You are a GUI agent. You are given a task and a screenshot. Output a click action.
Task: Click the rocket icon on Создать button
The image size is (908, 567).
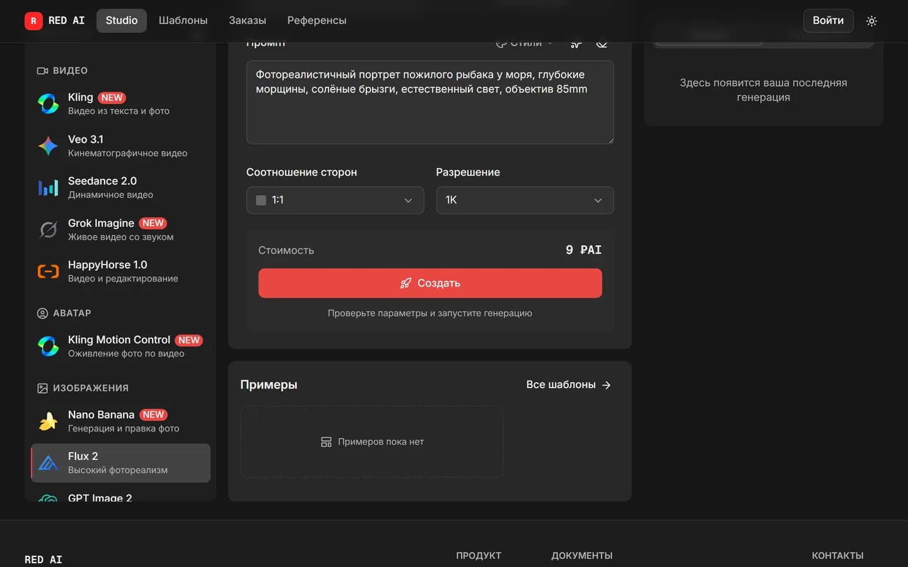[405, 283]
